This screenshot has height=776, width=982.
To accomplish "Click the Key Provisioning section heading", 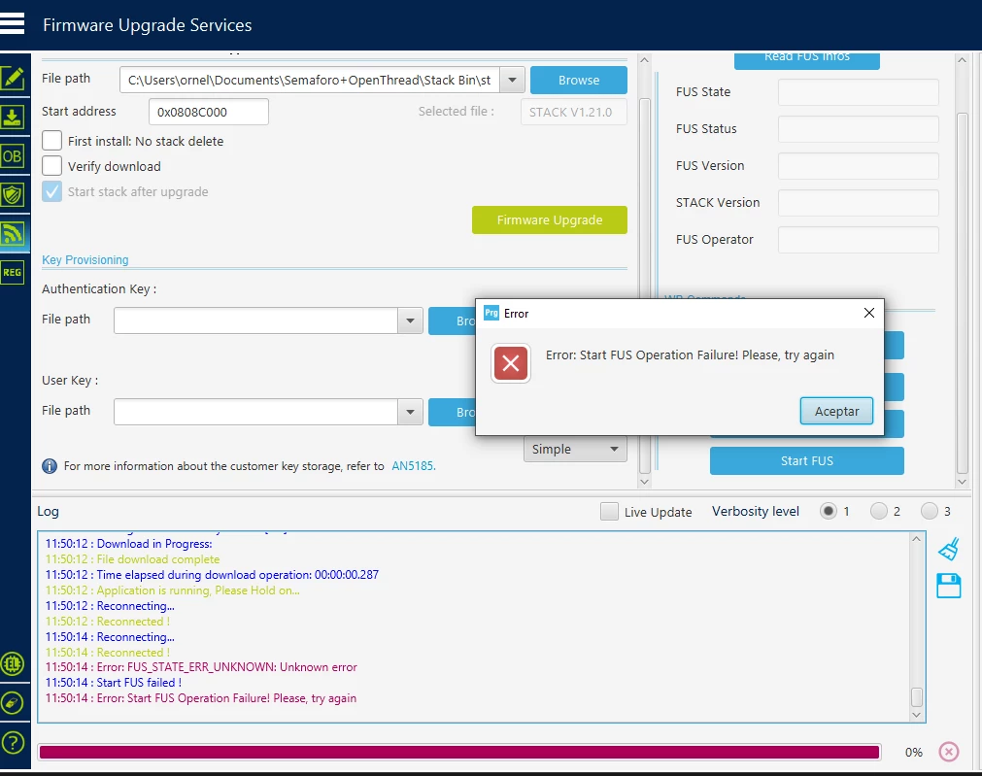I will tap(85, 259).
